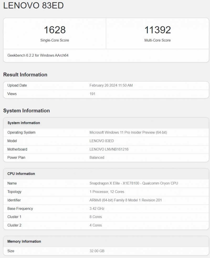Select the Motherboard LNVNB161216 entry

[109, 149]
